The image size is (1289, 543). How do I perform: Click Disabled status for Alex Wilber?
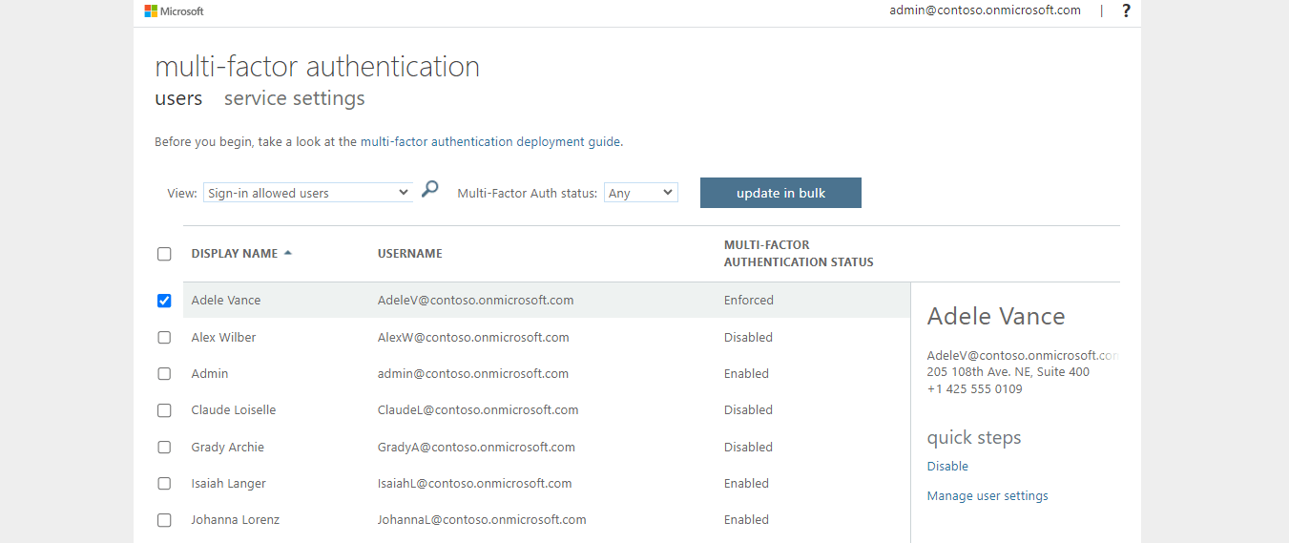[748, 338]
